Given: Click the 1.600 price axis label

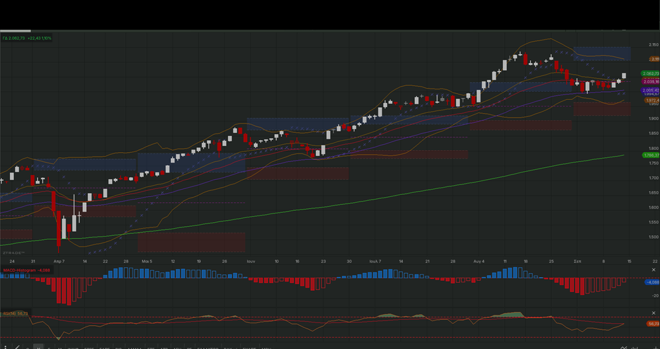Looking at the screenshot, I should (653, 207).
